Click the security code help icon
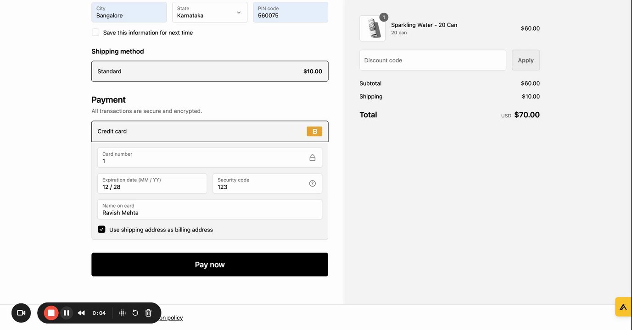Viewport: 632px width, 330px height. click(x=313, y=183)
